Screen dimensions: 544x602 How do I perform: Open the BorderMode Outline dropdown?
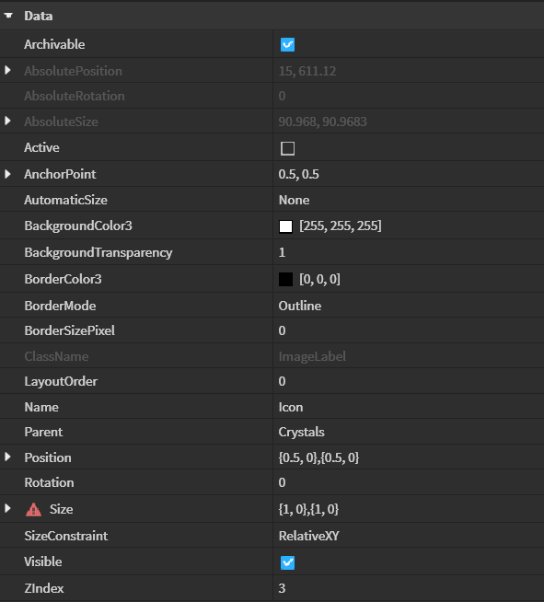[x=409, y=306]
